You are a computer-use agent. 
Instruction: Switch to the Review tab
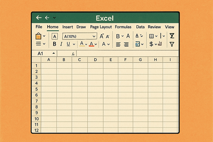154,27
